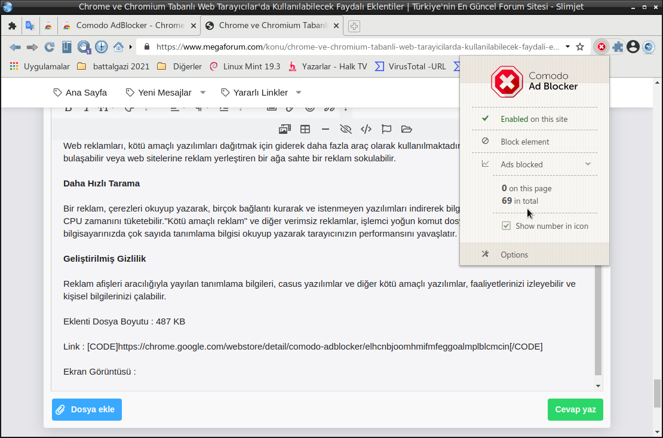
Task: Open the pinned extensions puzzle tab
Action: 13,26
